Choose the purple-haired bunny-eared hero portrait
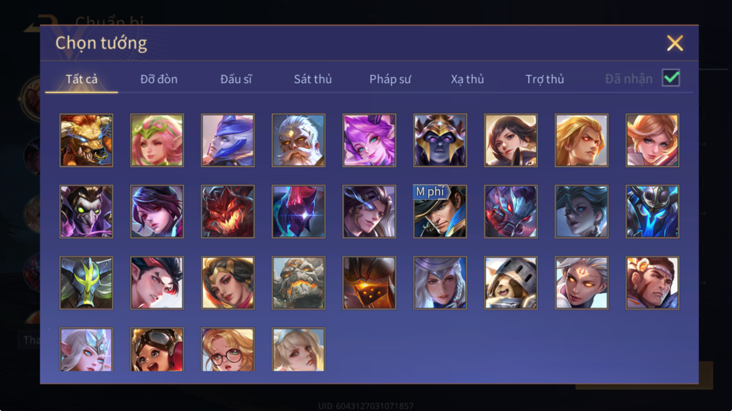Image resolution: width=732 pixels, height=411 pixels. pos(369,140)
